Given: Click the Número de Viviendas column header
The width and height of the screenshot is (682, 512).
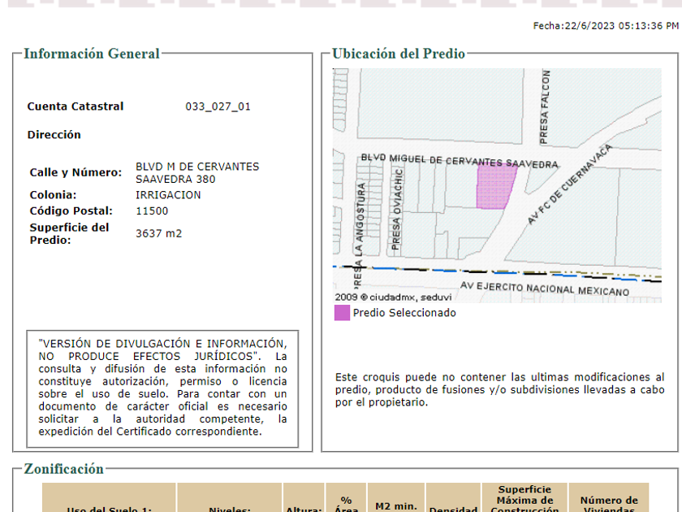Looking at the screenshot, I should (608, 504).
